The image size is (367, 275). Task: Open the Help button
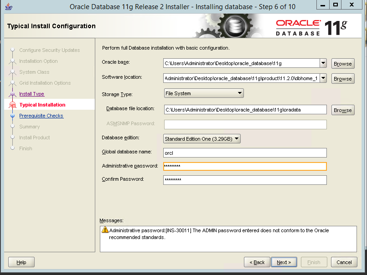pos(21,262)
